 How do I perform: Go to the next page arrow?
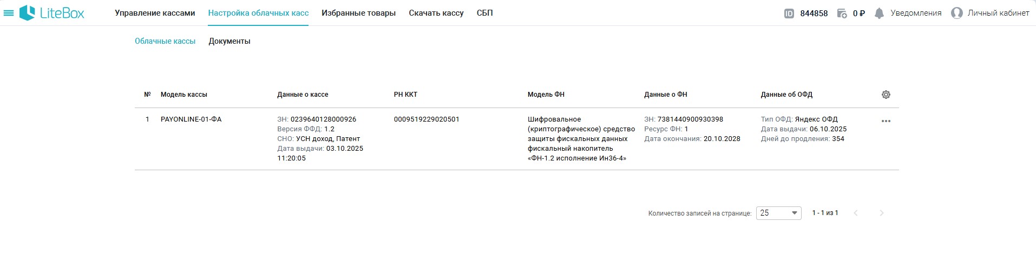click(881, 213)
